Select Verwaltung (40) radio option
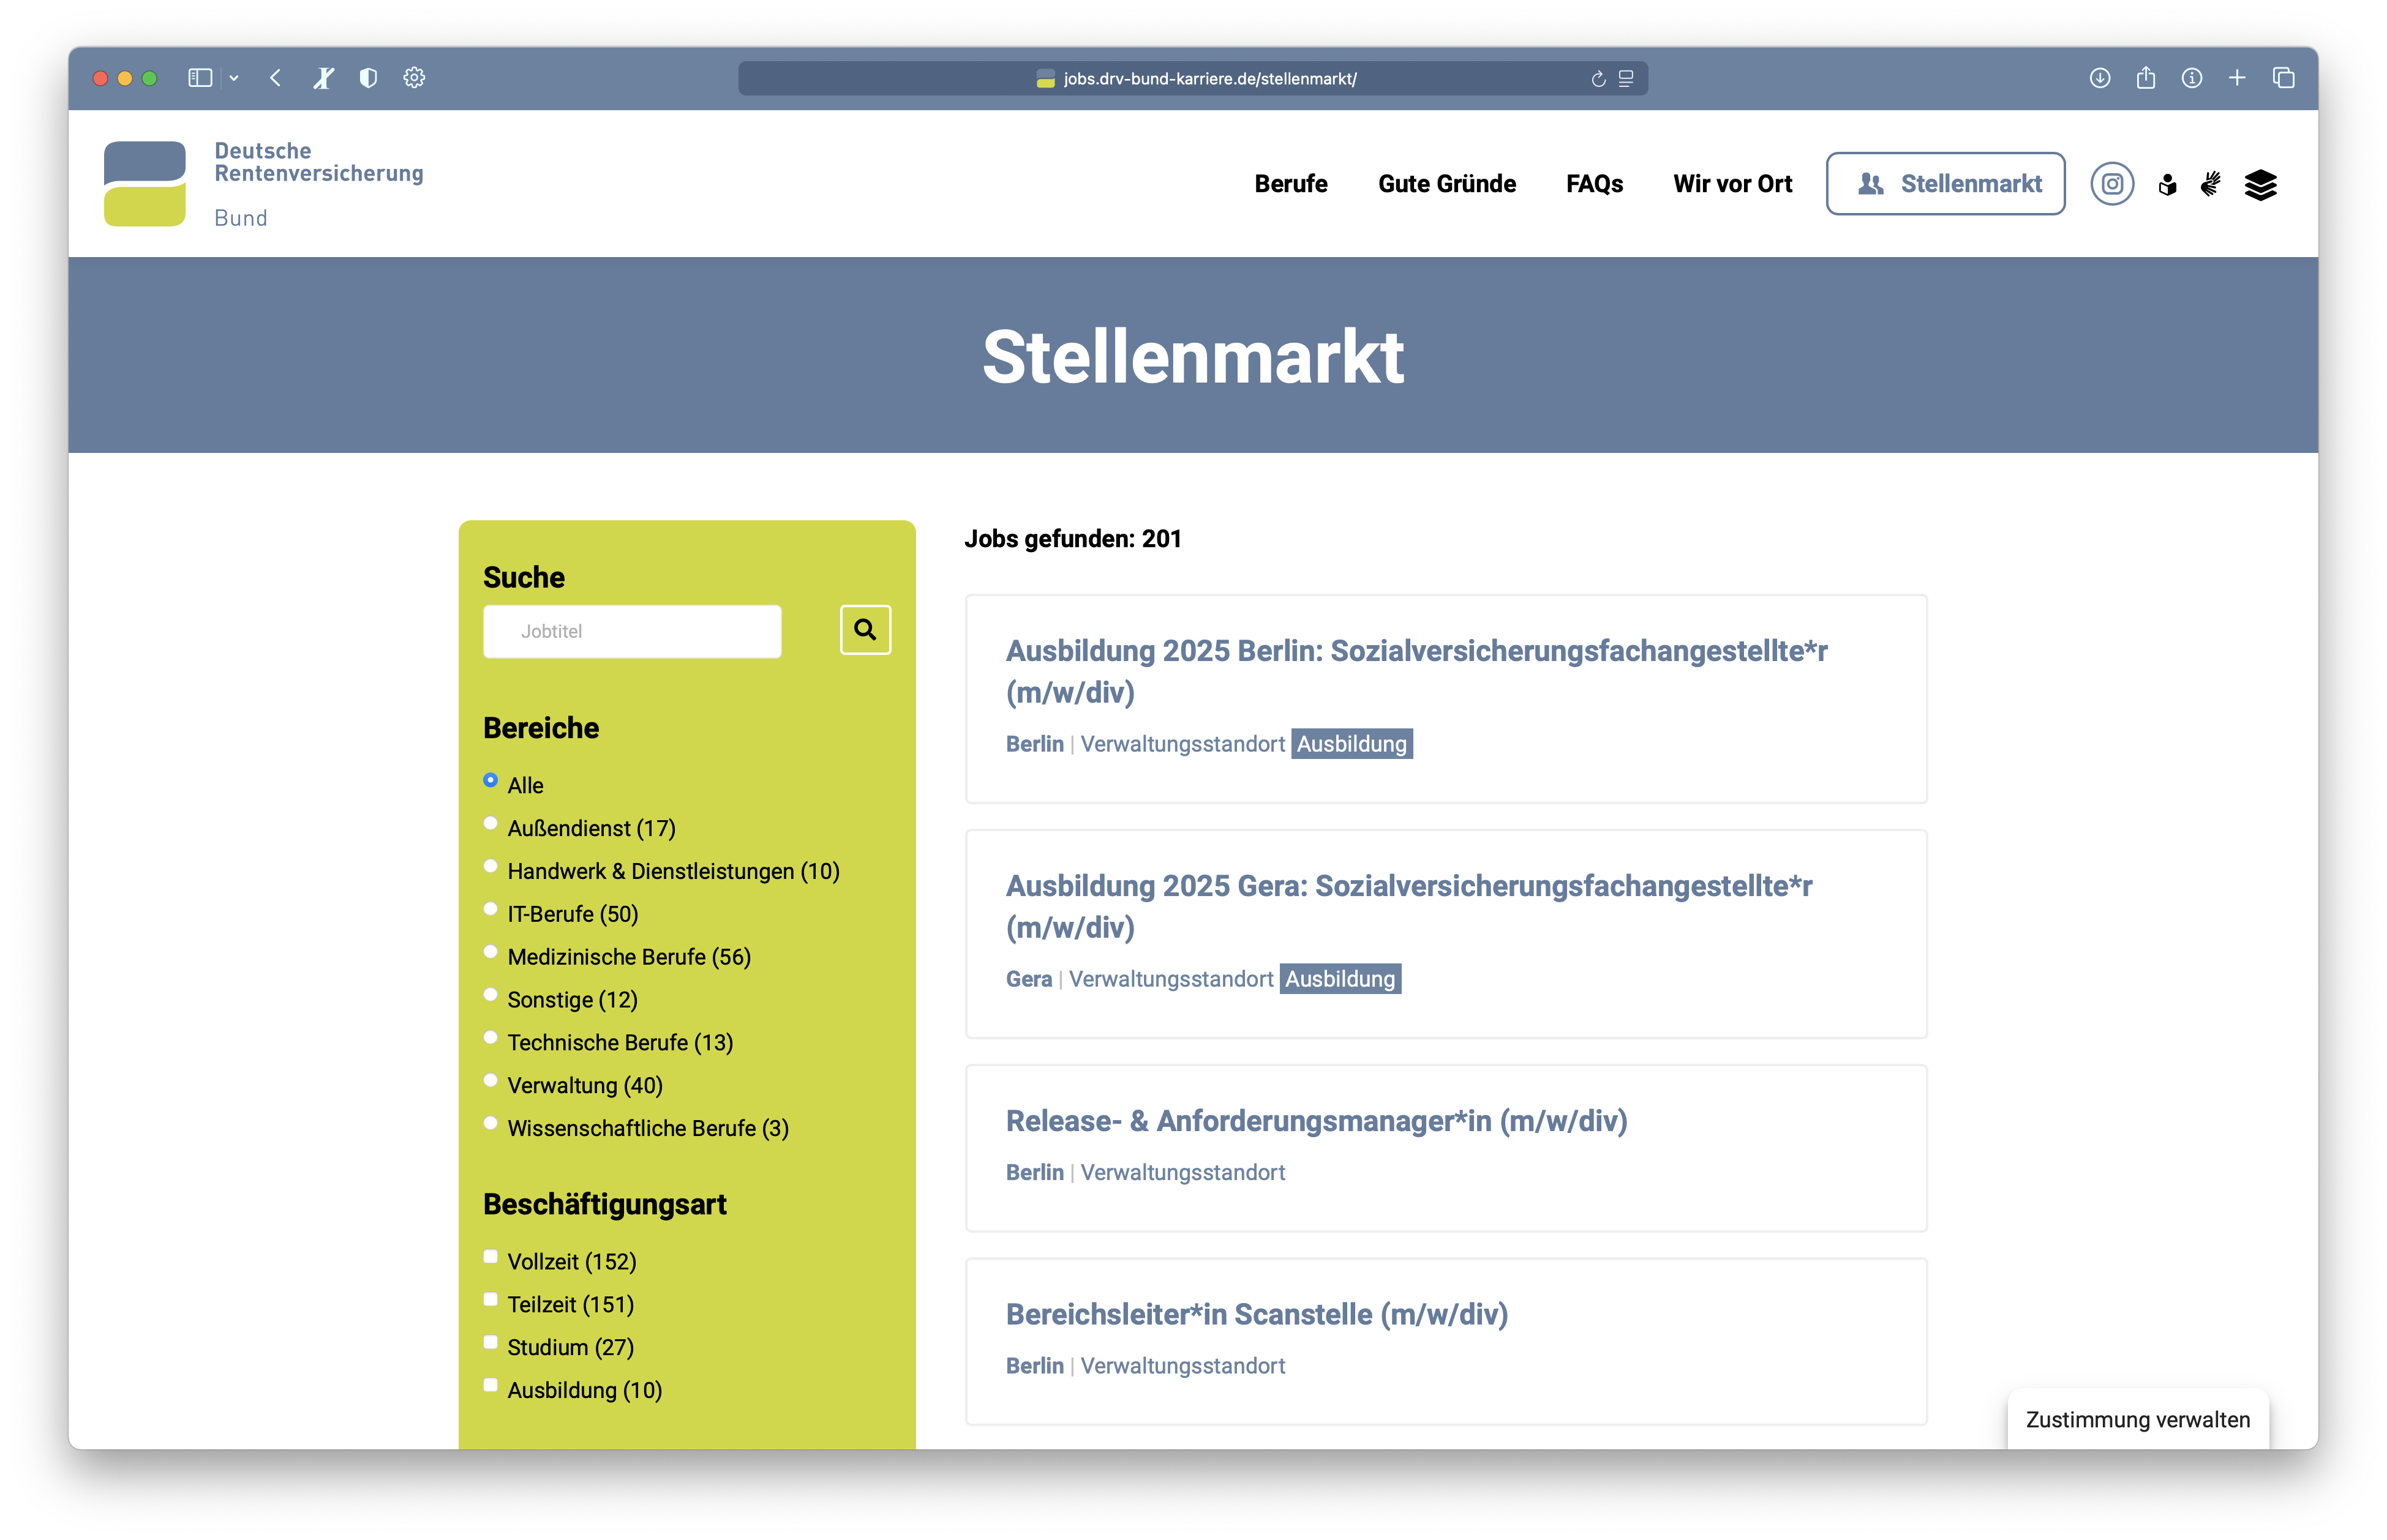 [x=491, y=1080]
